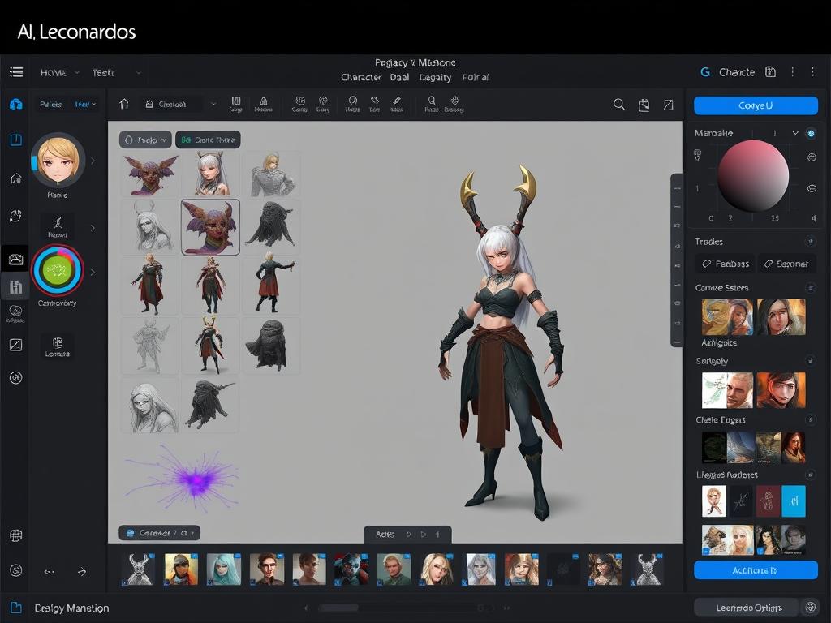Click the circled S sidebar icon
Viewport: 831px width, 623px height.
point(16,570)
